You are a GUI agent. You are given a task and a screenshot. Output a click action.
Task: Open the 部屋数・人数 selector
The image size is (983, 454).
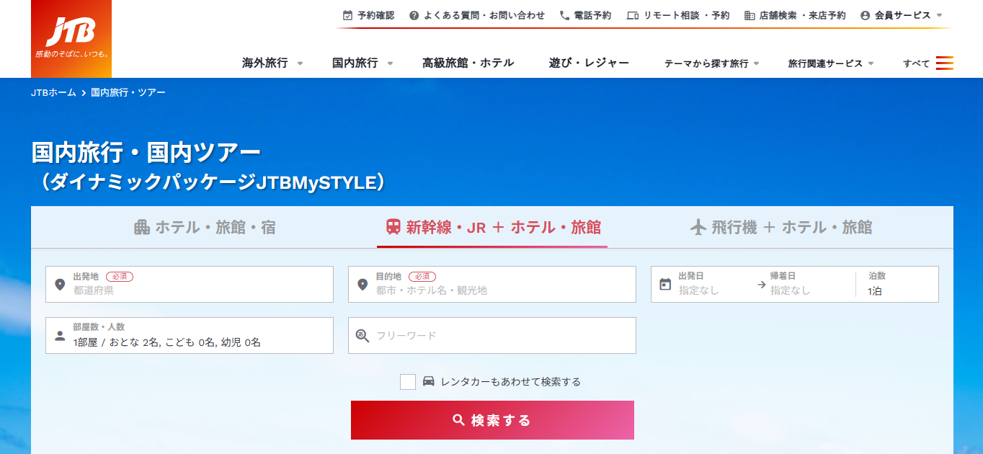tap(190, 335)
